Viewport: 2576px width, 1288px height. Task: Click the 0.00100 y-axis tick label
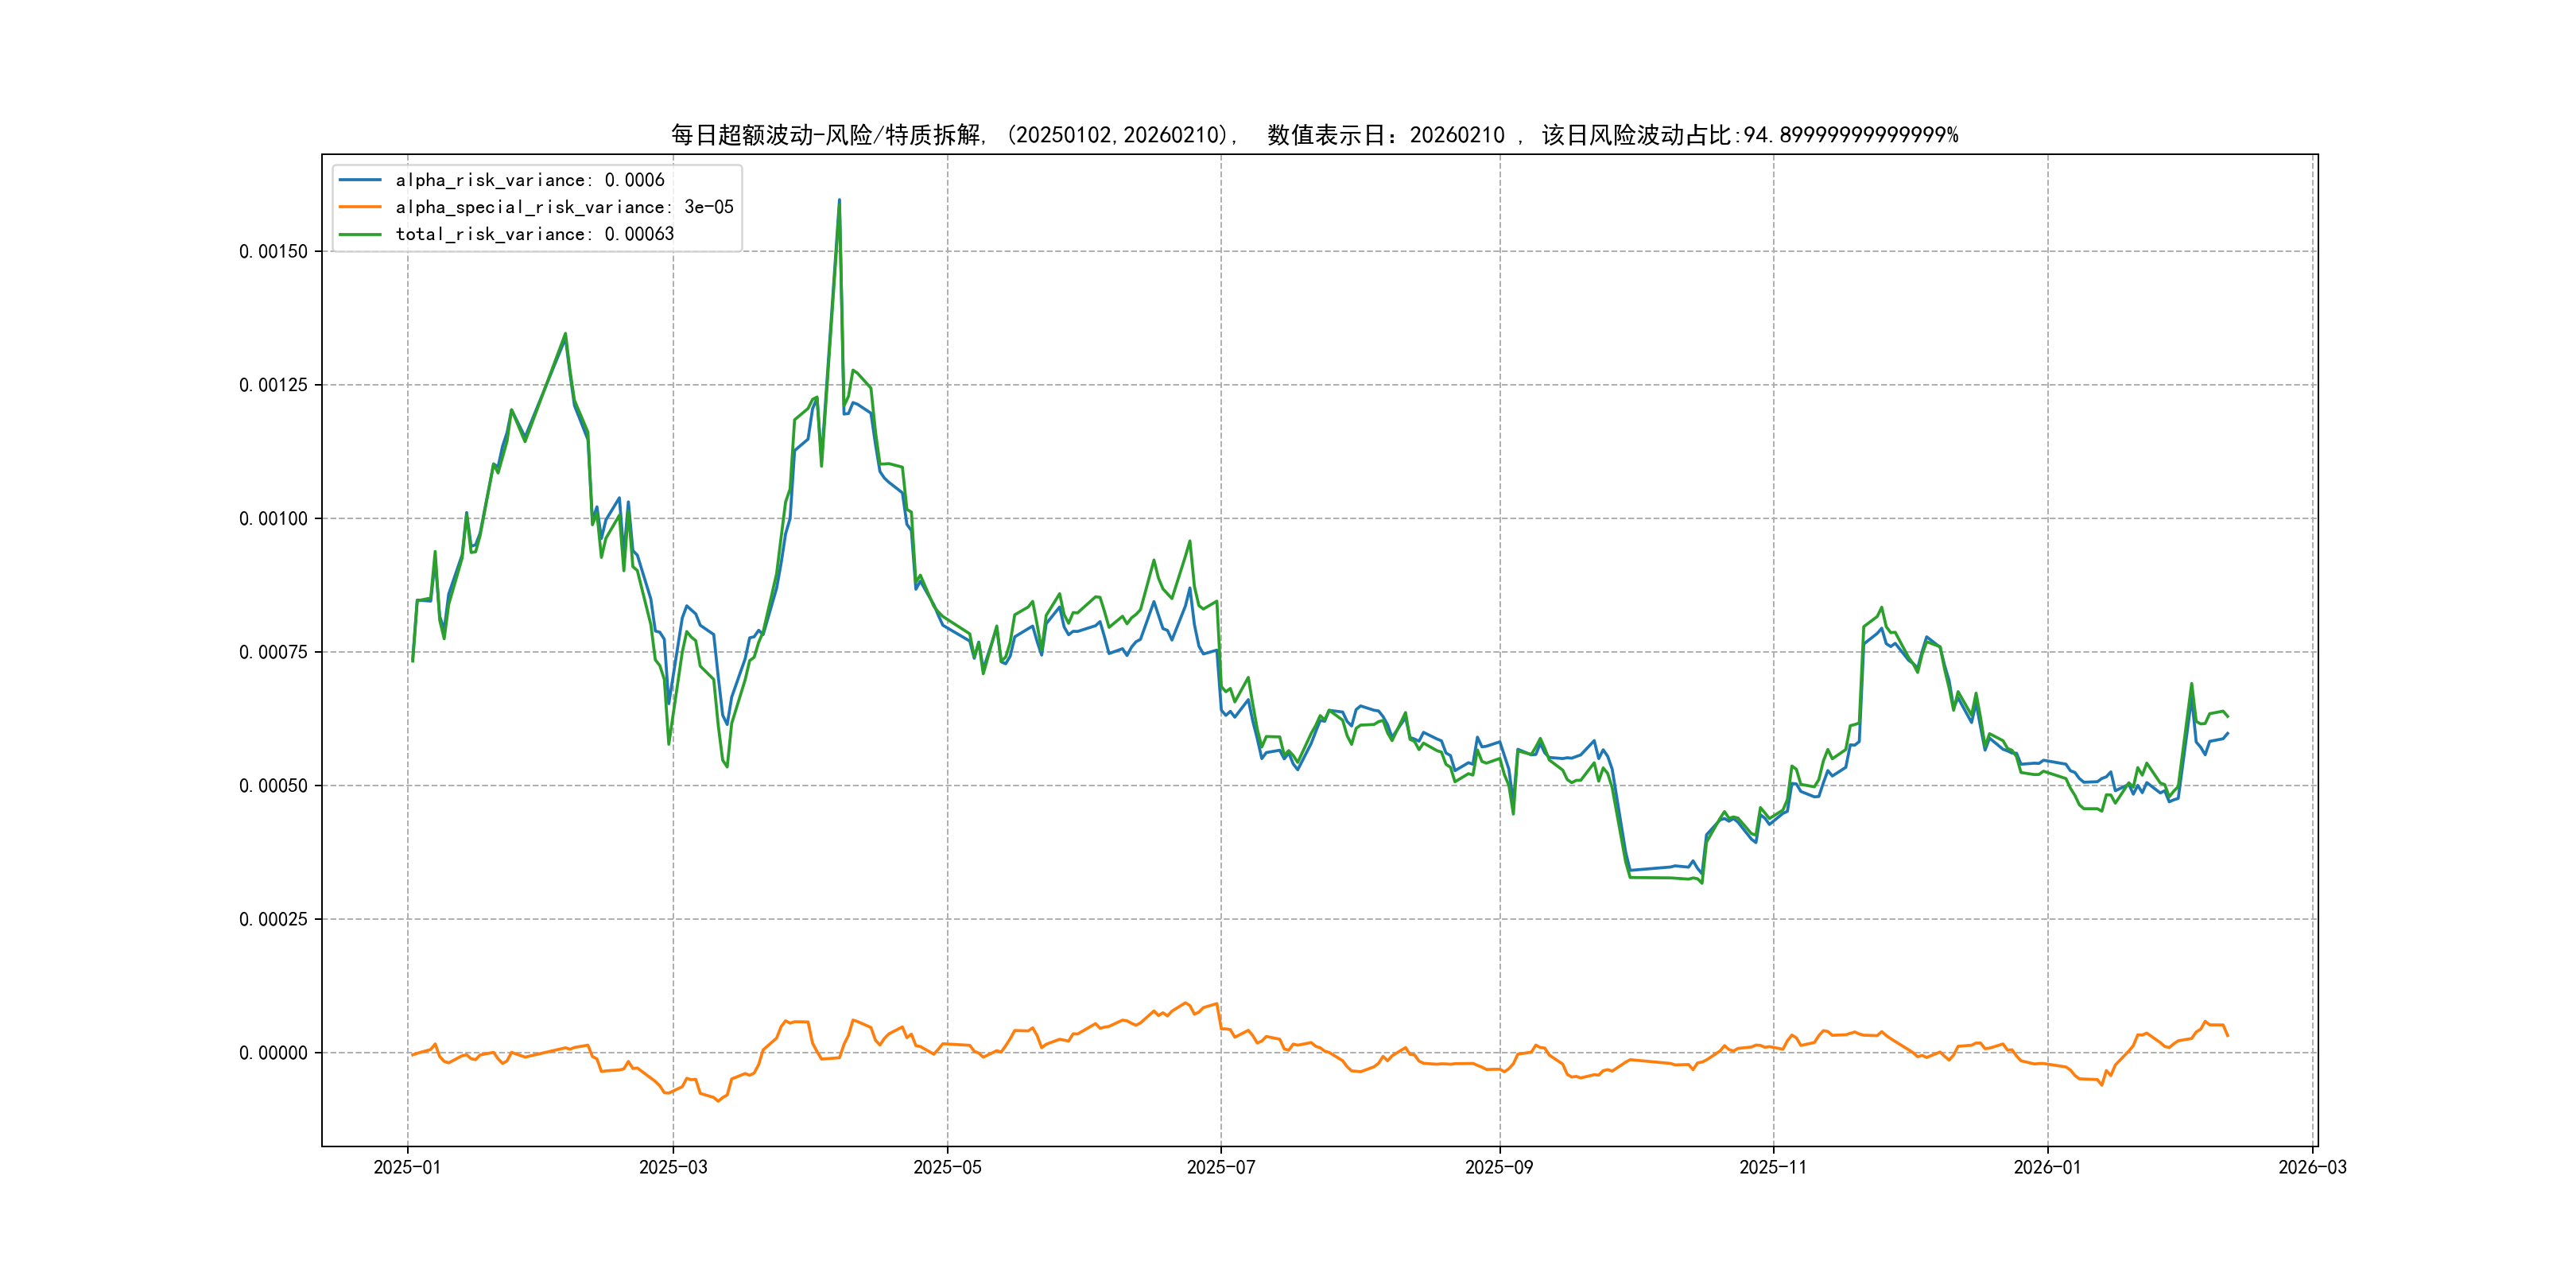coord(273,519)
